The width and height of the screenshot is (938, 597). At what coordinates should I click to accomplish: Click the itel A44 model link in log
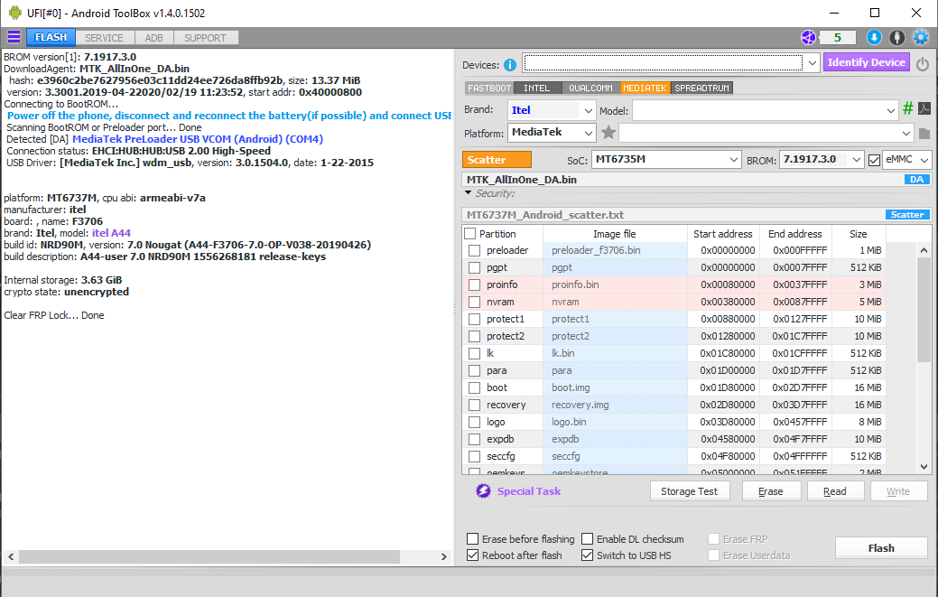coord(111,233)
